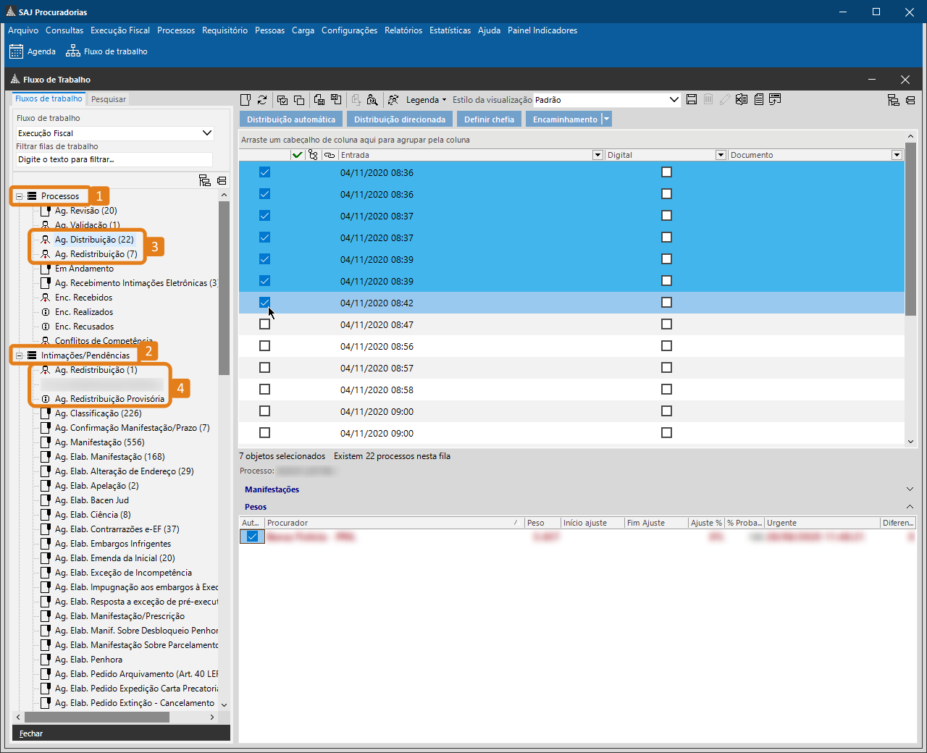Image resolution: width=927 pixels, height=753 pixels.
Task: Mark the 08:58 row checkbox
Action: tap(264, 390)
